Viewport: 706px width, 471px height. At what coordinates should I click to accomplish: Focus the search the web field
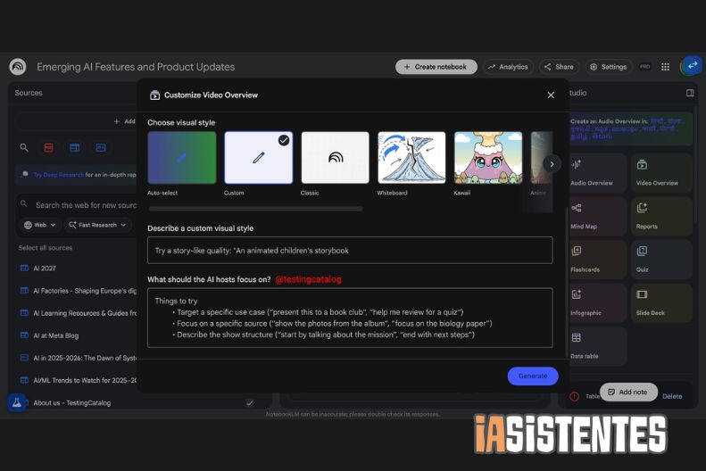(86, 205)
